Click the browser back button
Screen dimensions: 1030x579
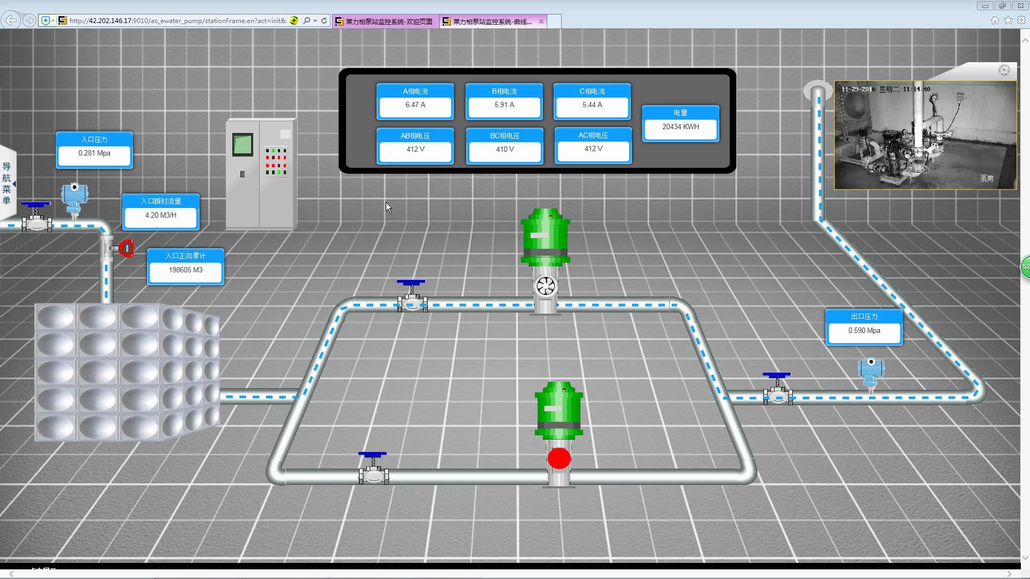coord(10,20)
